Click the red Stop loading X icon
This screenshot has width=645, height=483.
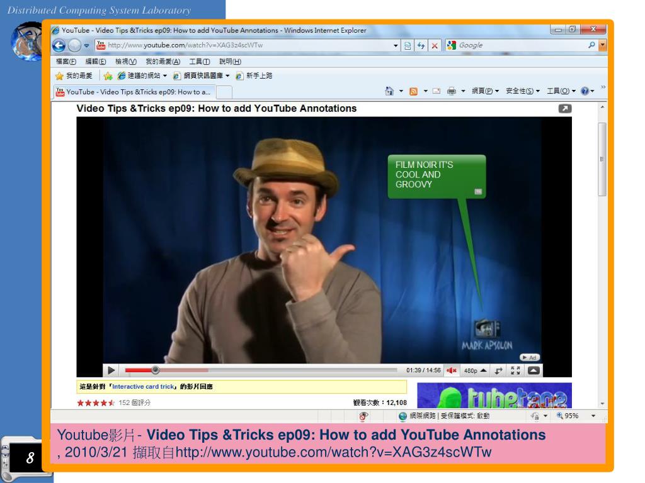click(435, 45)
